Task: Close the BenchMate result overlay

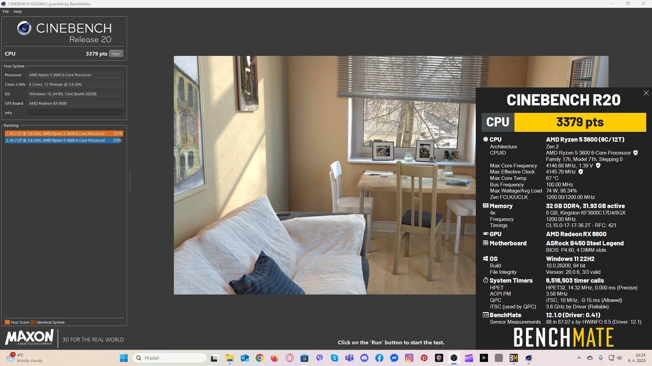Action: click(x=646, y=93)
